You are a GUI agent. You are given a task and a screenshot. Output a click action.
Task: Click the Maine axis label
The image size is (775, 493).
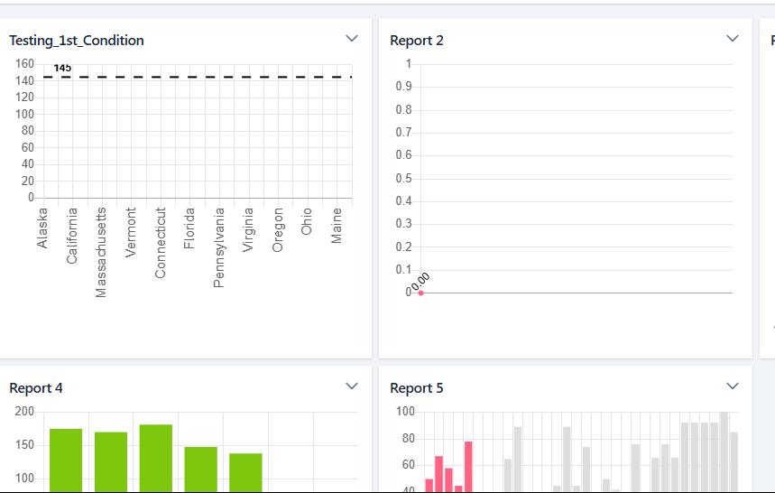337,226
